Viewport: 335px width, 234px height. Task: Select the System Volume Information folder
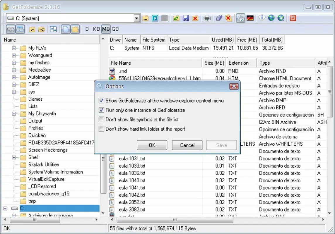point(56,172)
